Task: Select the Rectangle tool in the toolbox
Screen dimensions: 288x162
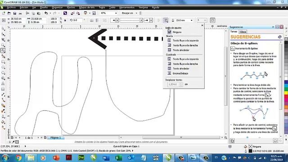Action: [3, 62]
